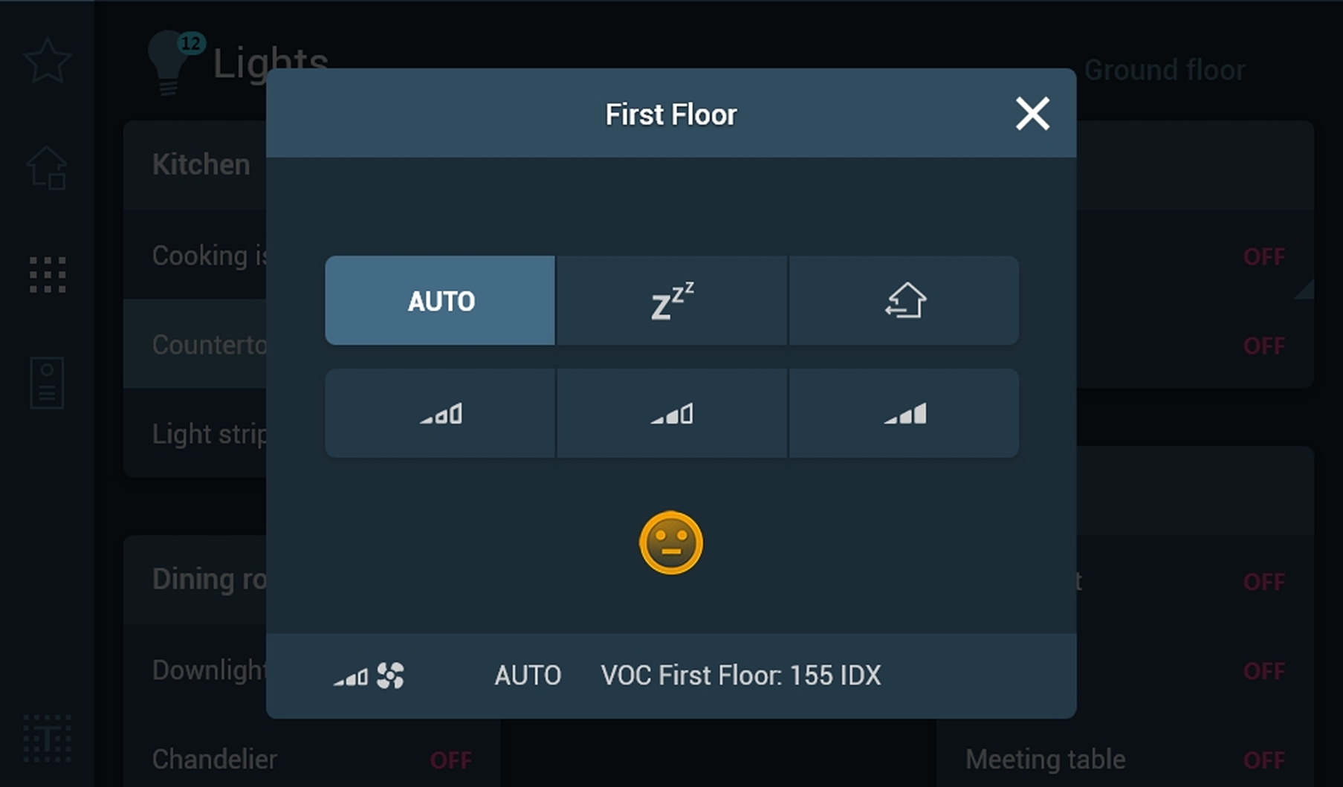The image size is (1343, 787).
Task: Set ventilation to low fan speed
Action: pyautogui.click(x=440, y=414)
